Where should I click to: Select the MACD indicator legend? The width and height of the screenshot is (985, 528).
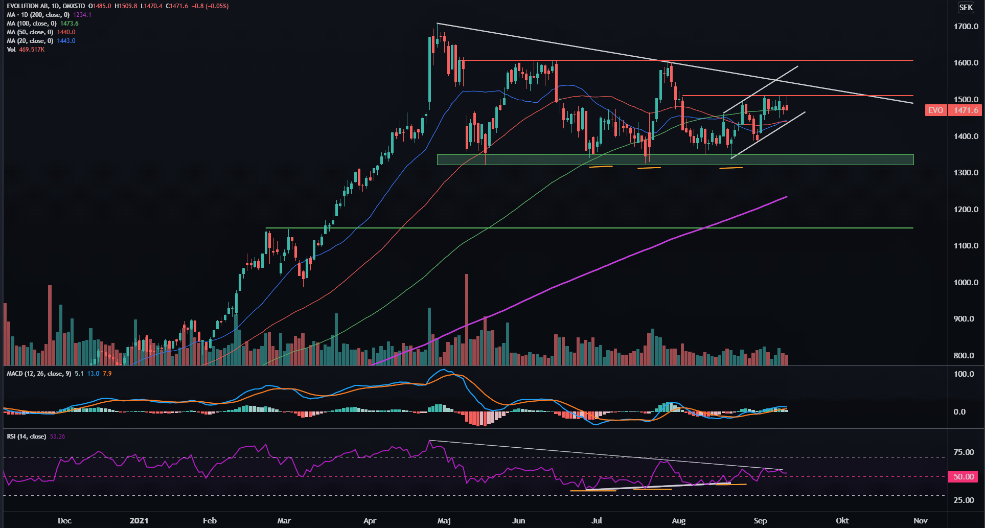tap(39, 374)
